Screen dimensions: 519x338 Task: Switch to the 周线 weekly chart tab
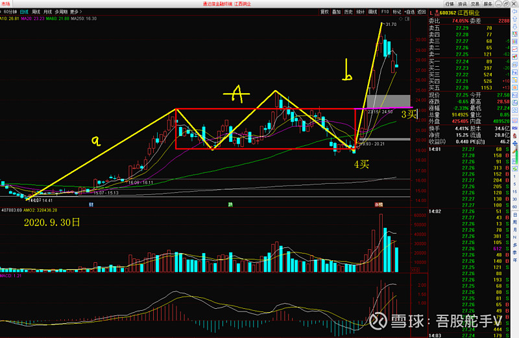click(36, 12)
